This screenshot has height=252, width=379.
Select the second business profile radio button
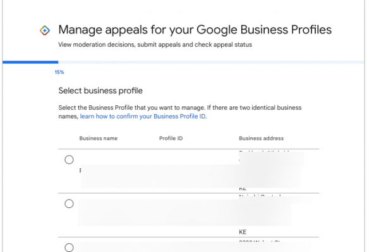(69, 203)
